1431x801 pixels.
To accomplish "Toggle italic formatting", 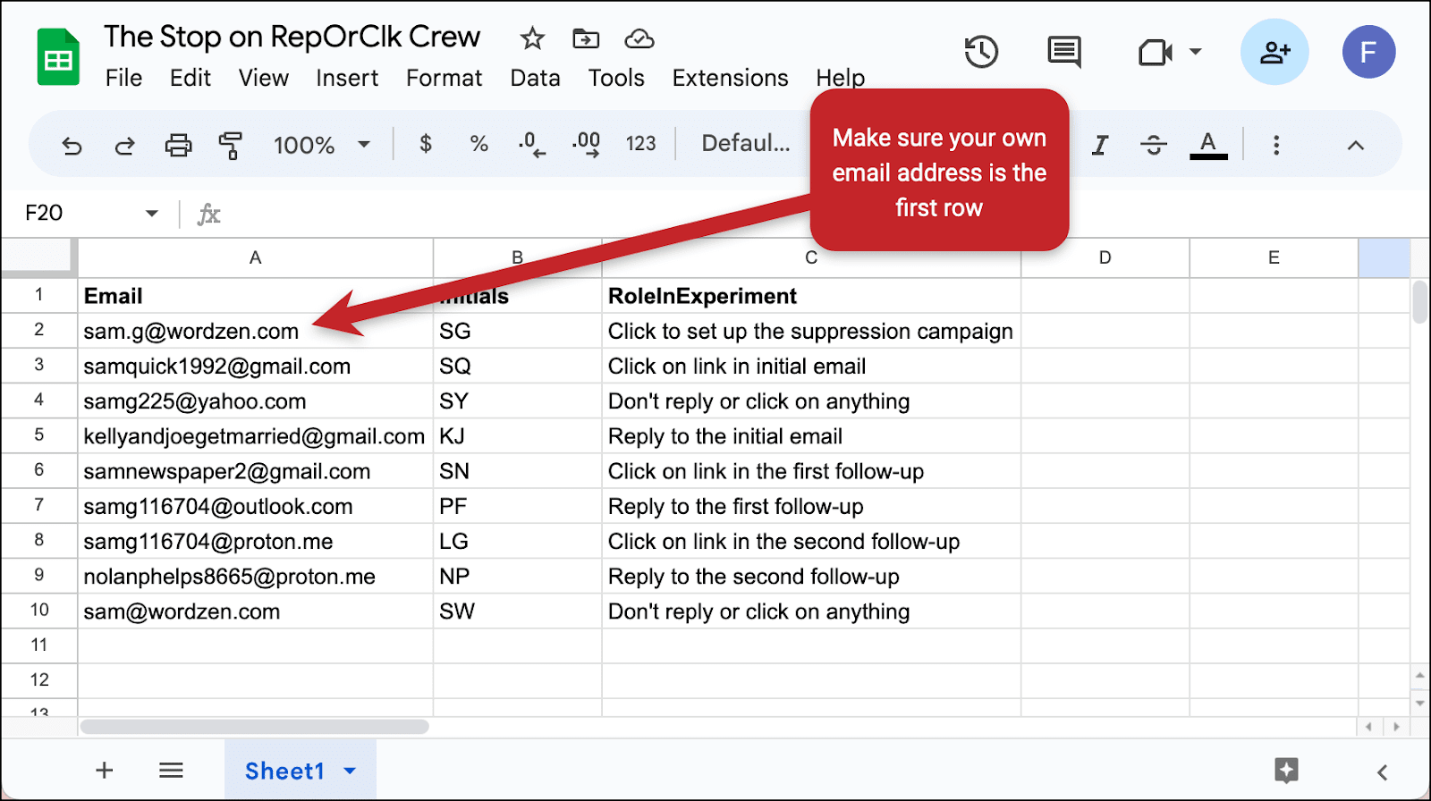I will pyautogui.click(x=1100, y=144).
